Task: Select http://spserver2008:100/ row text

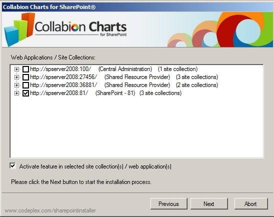Action: tap(60, 69)
